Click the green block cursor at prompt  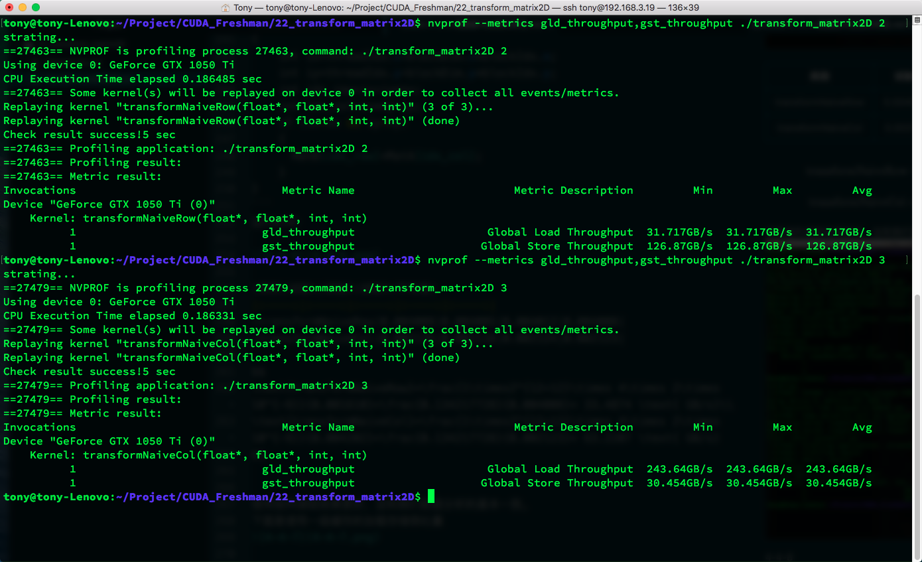pyautogui.click(x=431, y=496)
